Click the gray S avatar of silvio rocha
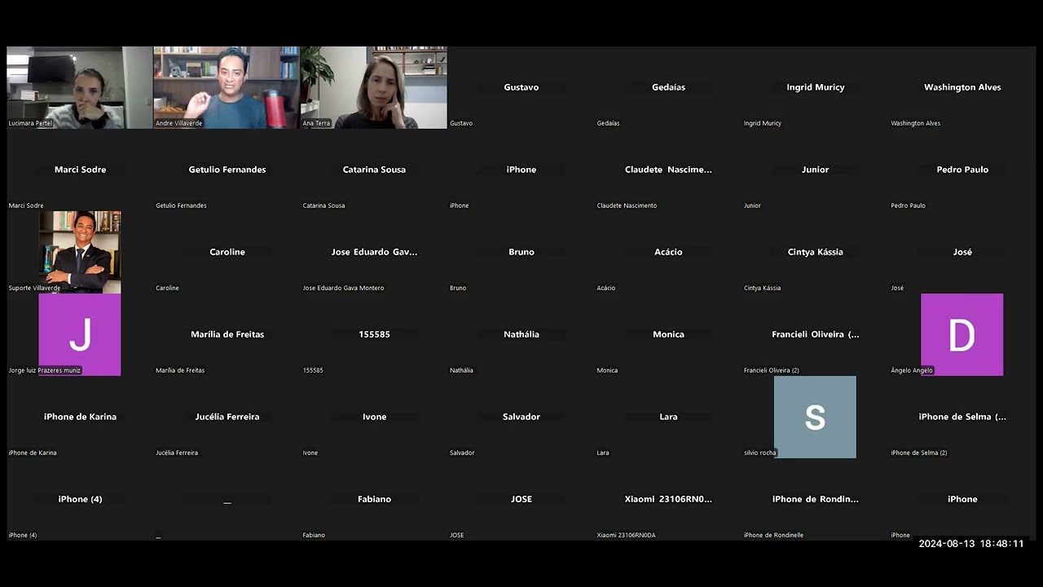This screenshot has width=1043, height=587. click(815, 417)
